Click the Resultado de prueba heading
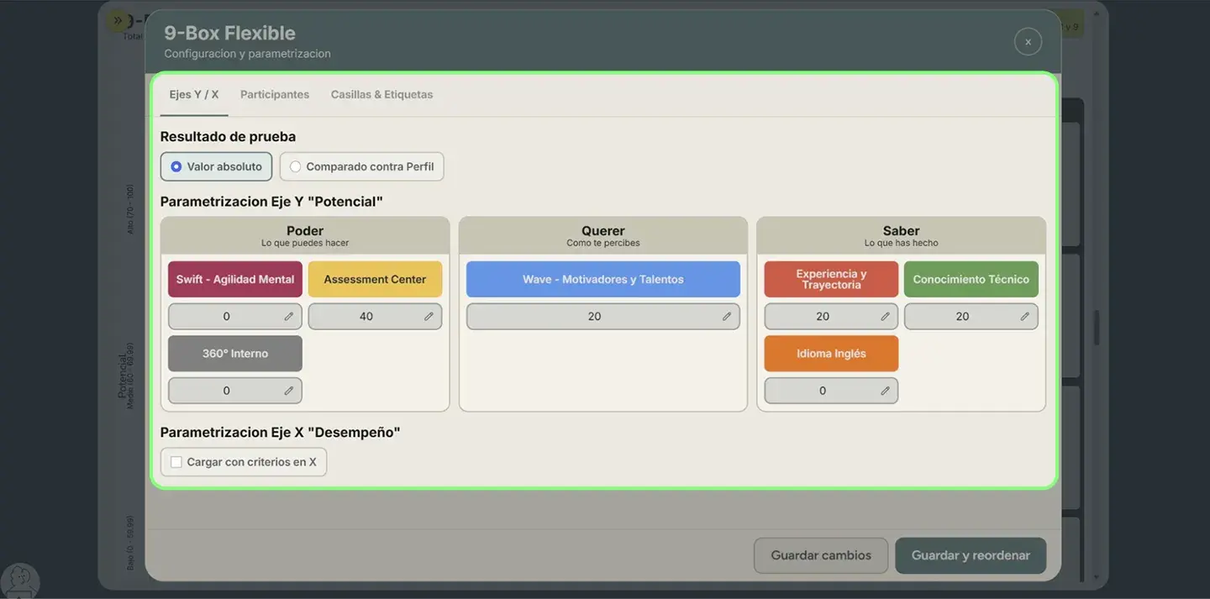The width and height of the screenshot is (1210, 599). 228,136
